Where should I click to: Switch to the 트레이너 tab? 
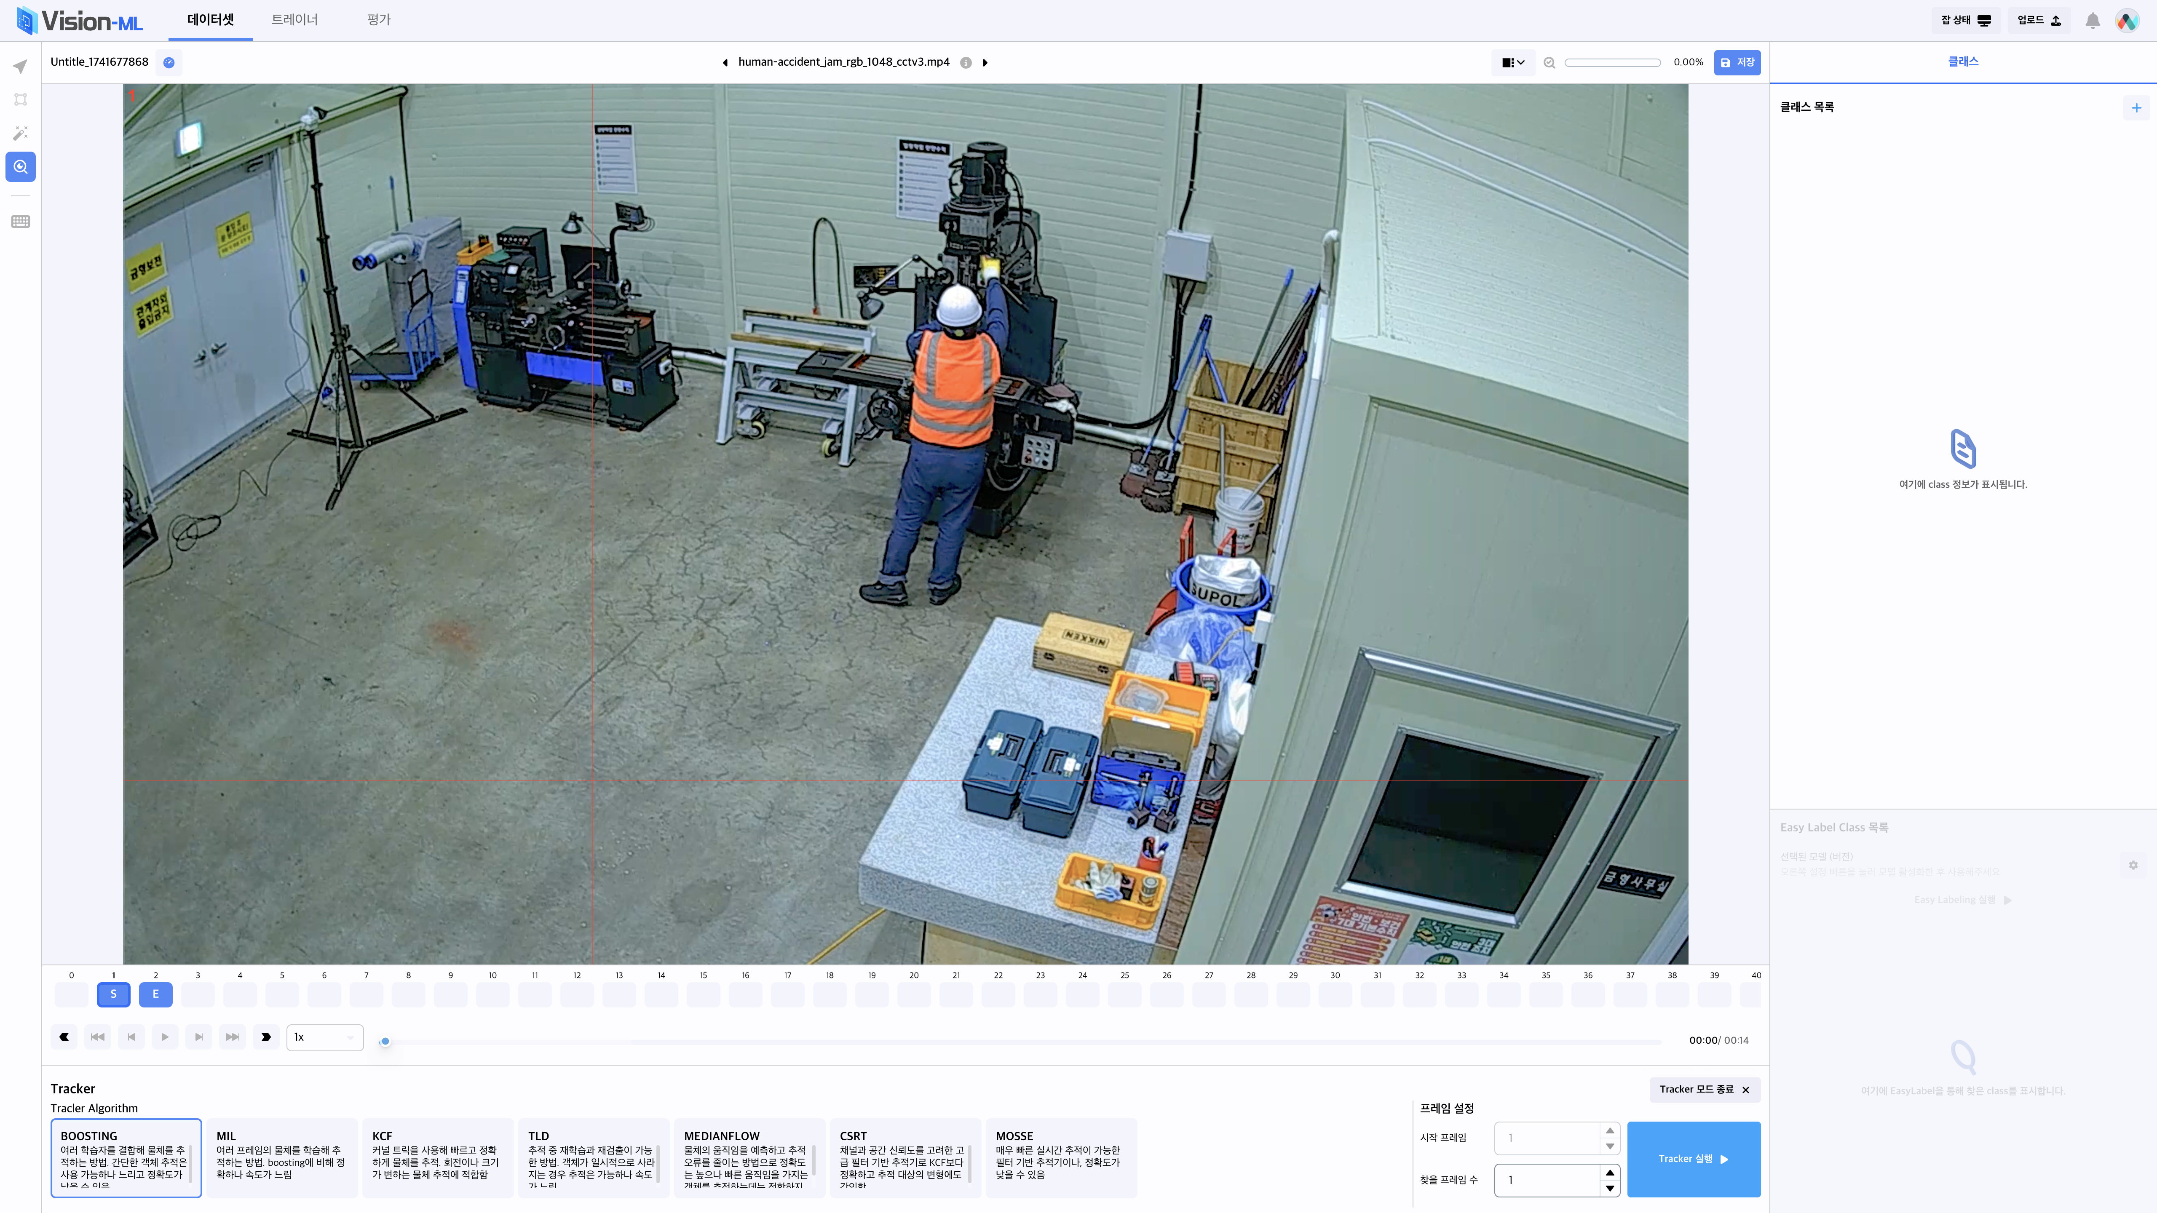(295, 19)
